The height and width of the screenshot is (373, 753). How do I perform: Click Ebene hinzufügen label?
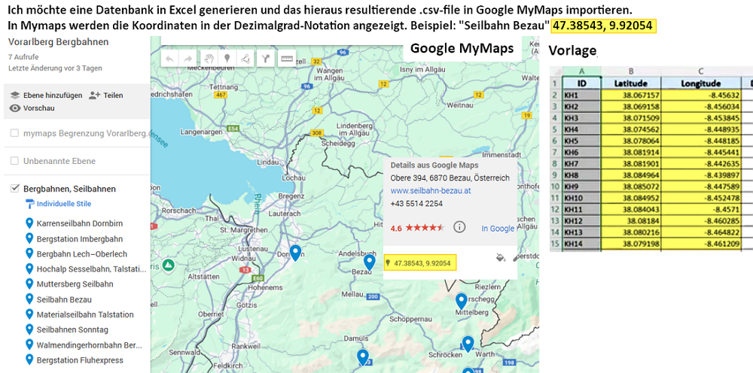[53, 96]
